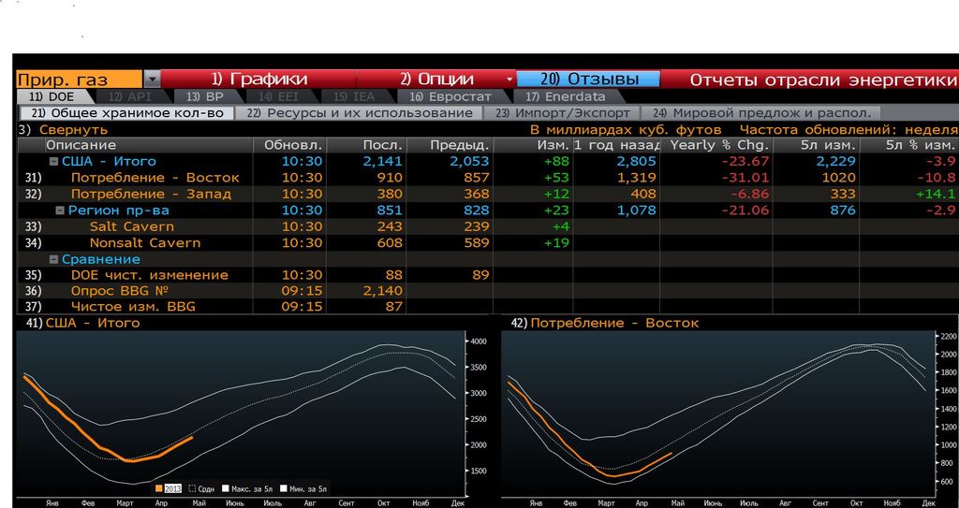This screenshot has height=508, width=959.
Task: Select the 15) IEA tab
Action: 354,96
